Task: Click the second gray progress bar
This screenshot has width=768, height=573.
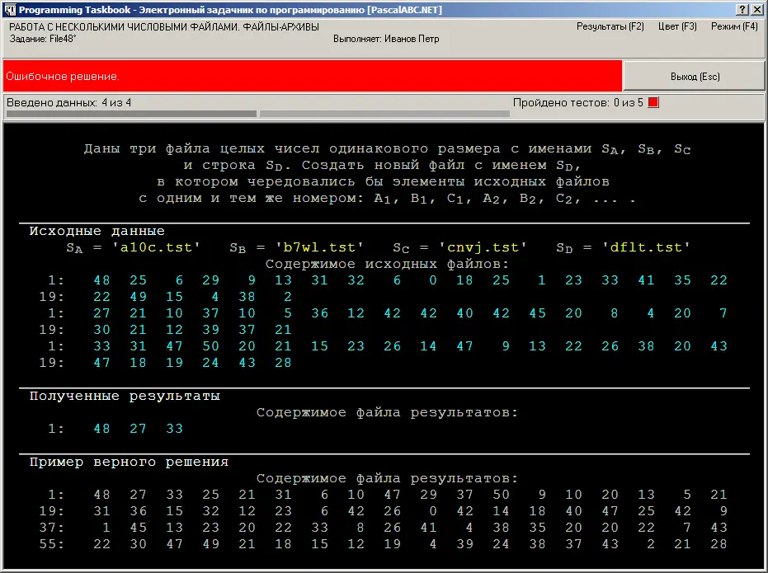Action: (x=384, y=114)
